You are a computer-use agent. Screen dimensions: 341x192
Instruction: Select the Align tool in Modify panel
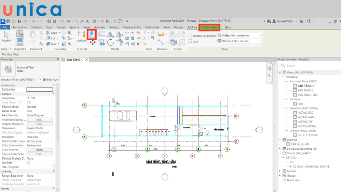click(x=92, y=35)
